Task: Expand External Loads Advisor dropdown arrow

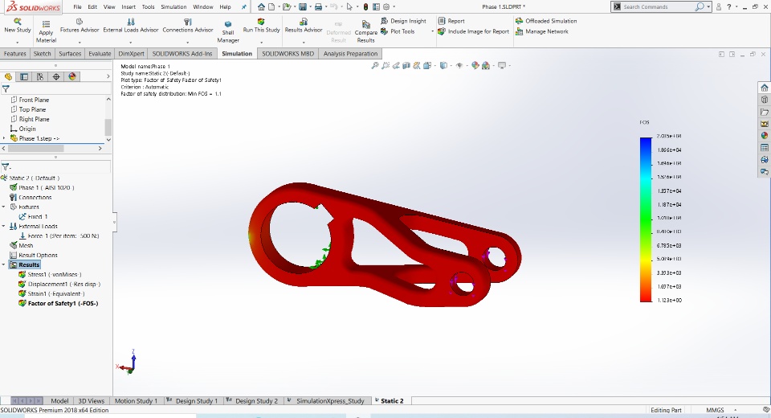Action: pyautogui.click(x=130, y=42)
